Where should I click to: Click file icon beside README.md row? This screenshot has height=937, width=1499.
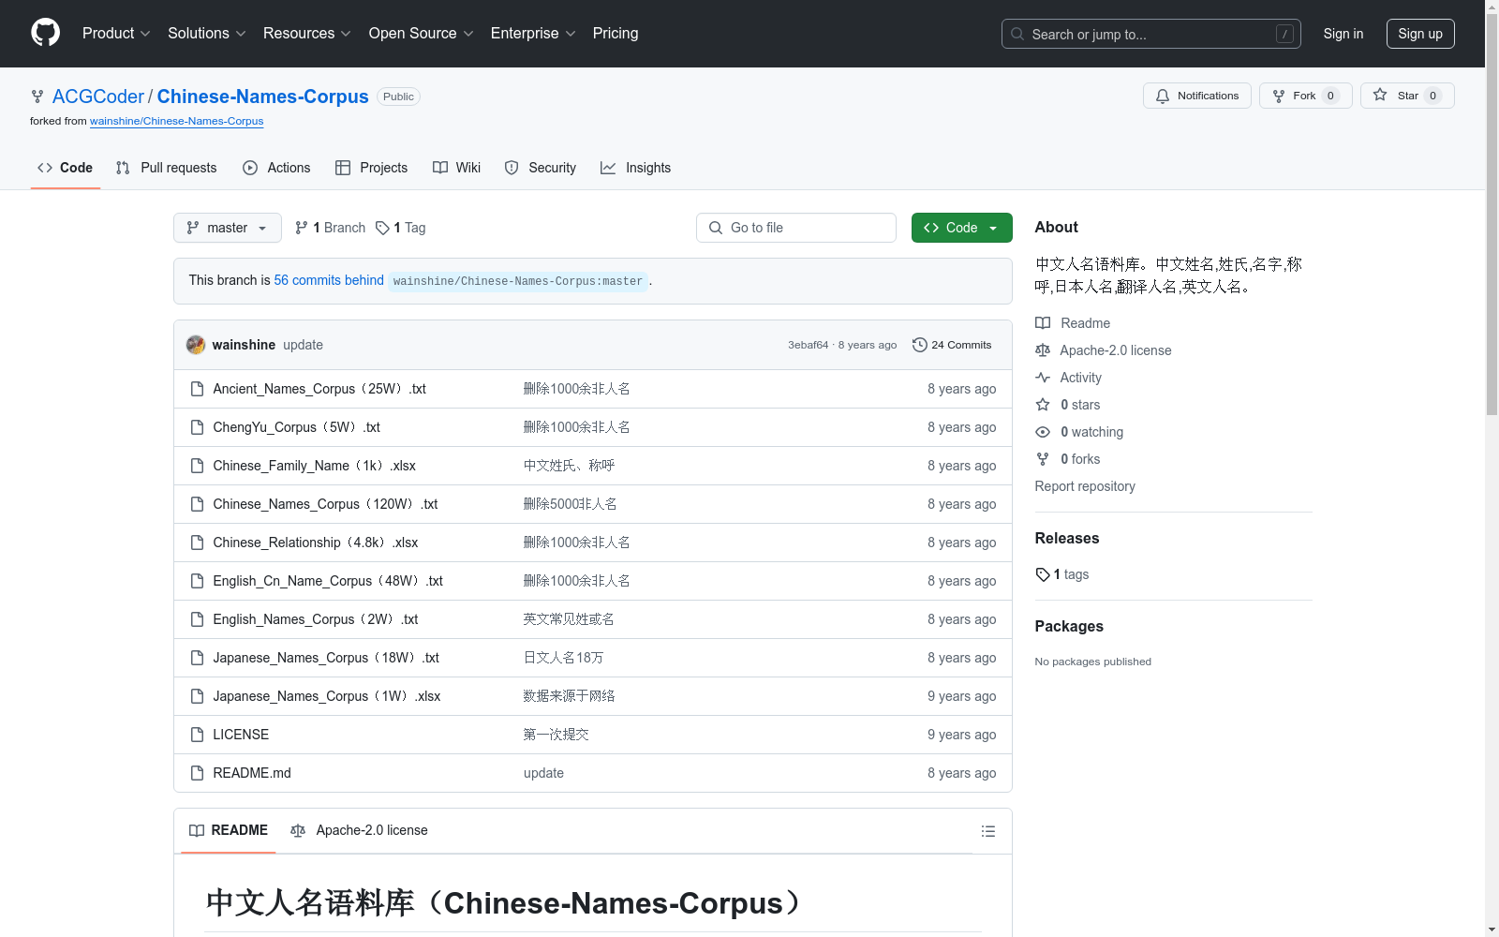(197, 773)
